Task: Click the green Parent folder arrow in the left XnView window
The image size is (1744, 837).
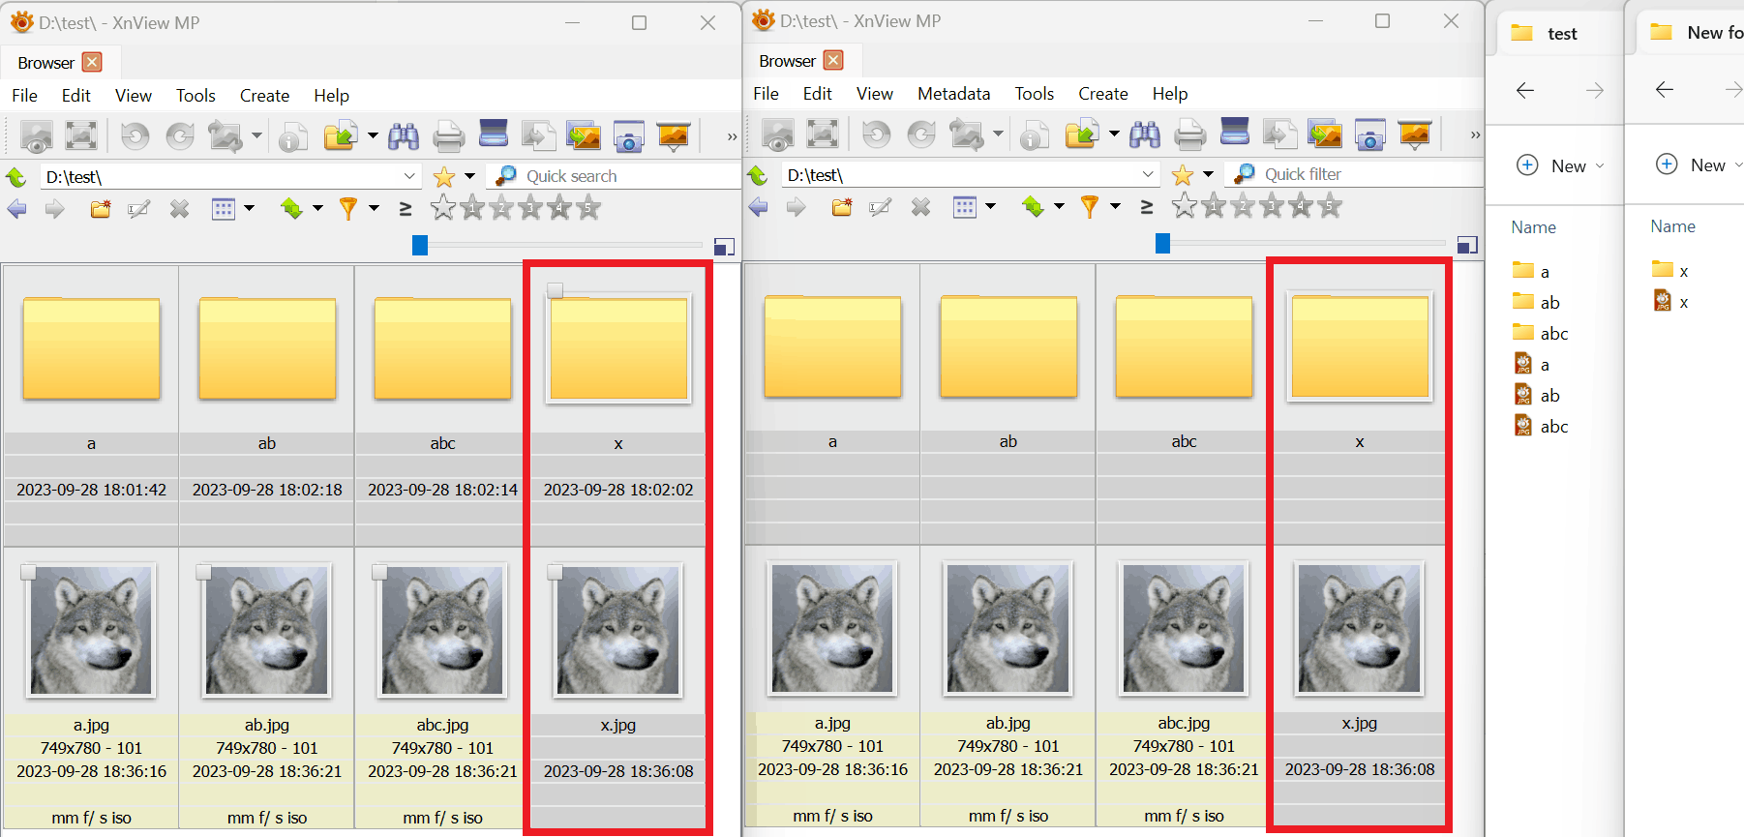Action: click(16, 177)
